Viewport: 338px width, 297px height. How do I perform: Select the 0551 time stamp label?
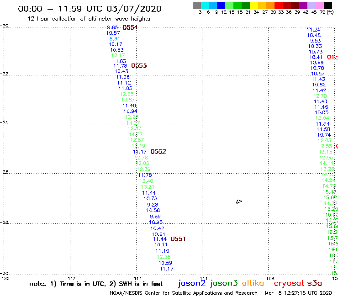[x=178, y=239]
